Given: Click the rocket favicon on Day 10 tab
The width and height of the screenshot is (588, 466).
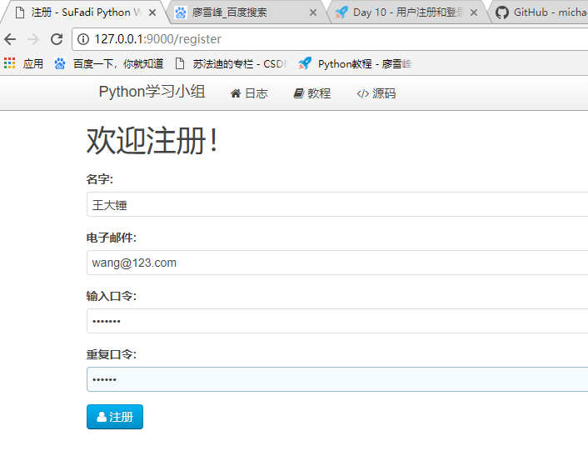Looking at the screenshot, I should [341, 13].
